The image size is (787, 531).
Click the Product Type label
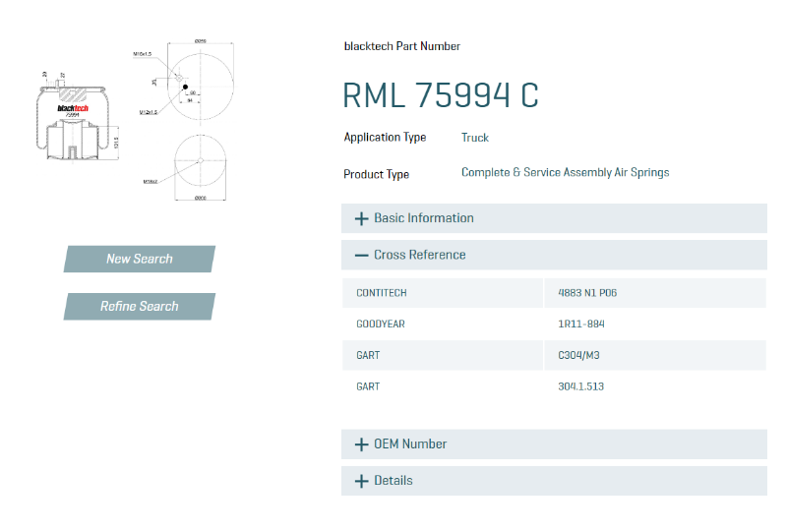point(377,175)
